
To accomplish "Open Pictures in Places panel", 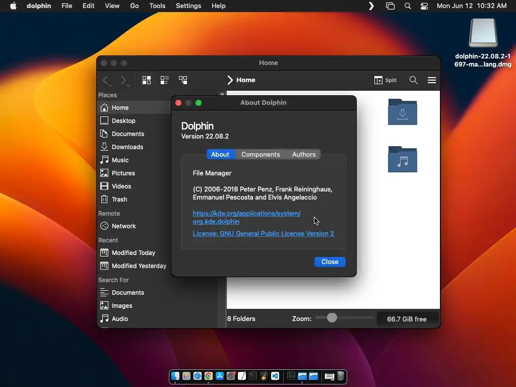I will [134, 173].
